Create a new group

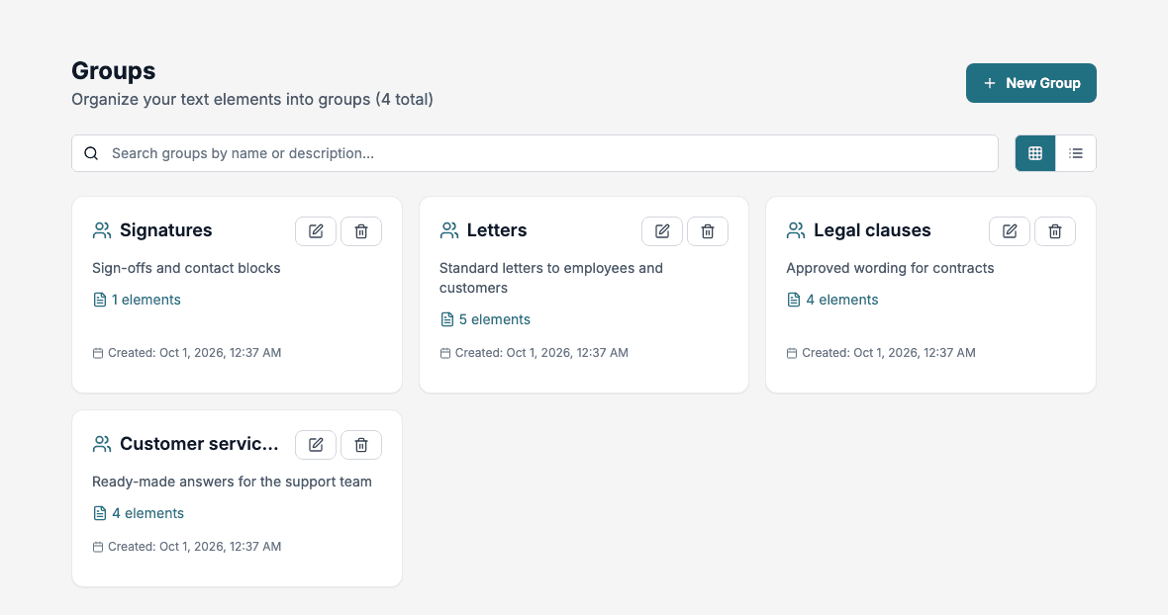[1031, 83]
